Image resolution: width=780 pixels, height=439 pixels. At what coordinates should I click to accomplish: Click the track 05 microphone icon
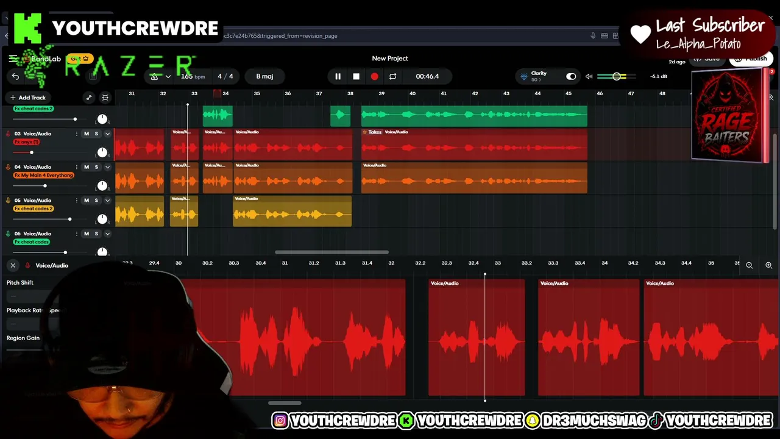coord(8,201)
